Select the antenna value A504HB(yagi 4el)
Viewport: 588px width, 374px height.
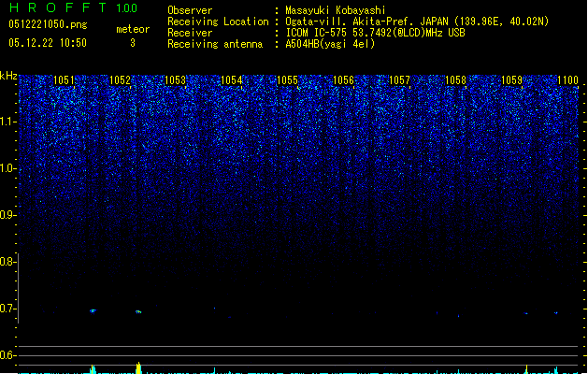[x=330, y=44]
